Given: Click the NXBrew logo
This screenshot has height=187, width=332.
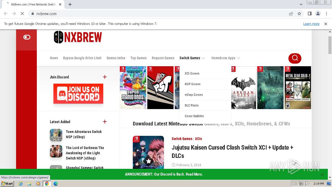Looking at the screenshot, I should [x=78, y=37].
